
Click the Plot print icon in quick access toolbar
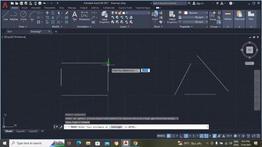(40, 3)
